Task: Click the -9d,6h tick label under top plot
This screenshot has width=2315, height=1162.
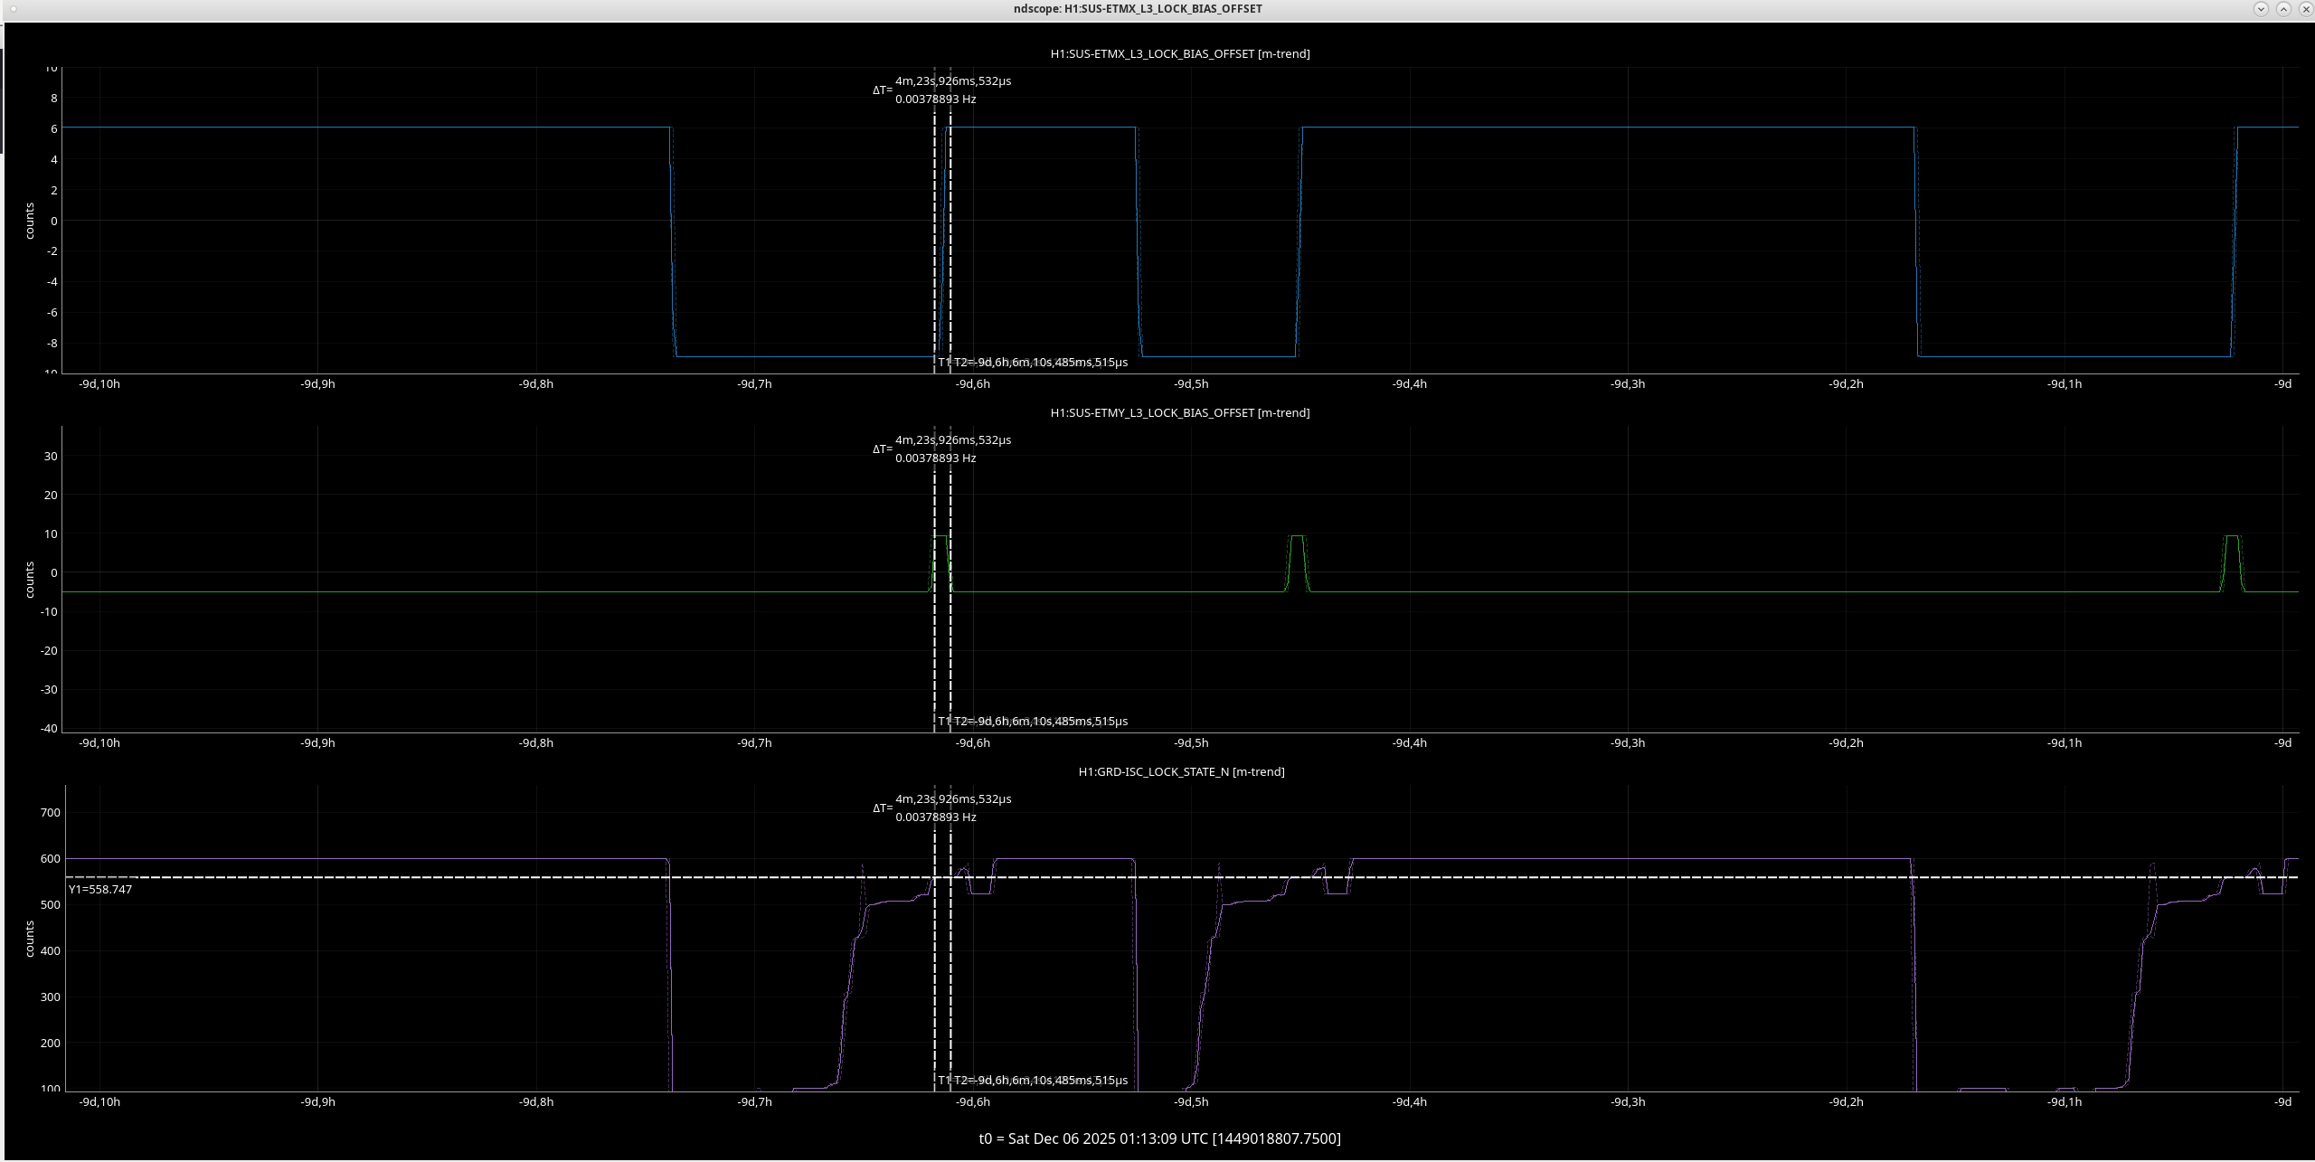Action: click(973, 384)
